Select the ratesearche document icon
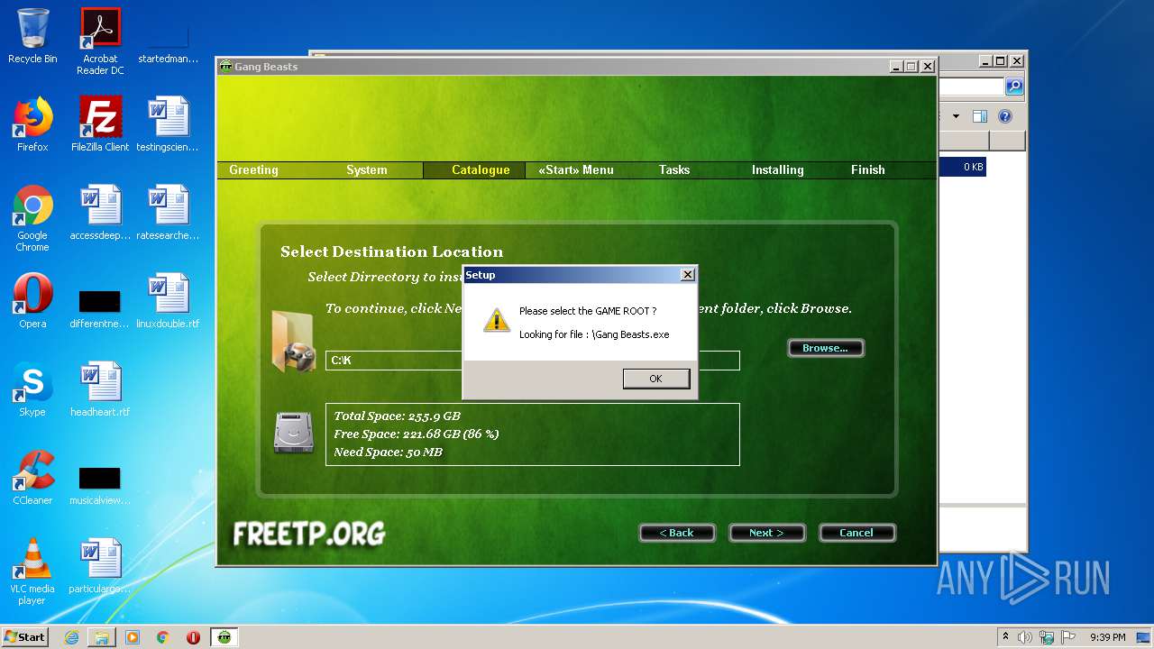 (x=168, y=213)
